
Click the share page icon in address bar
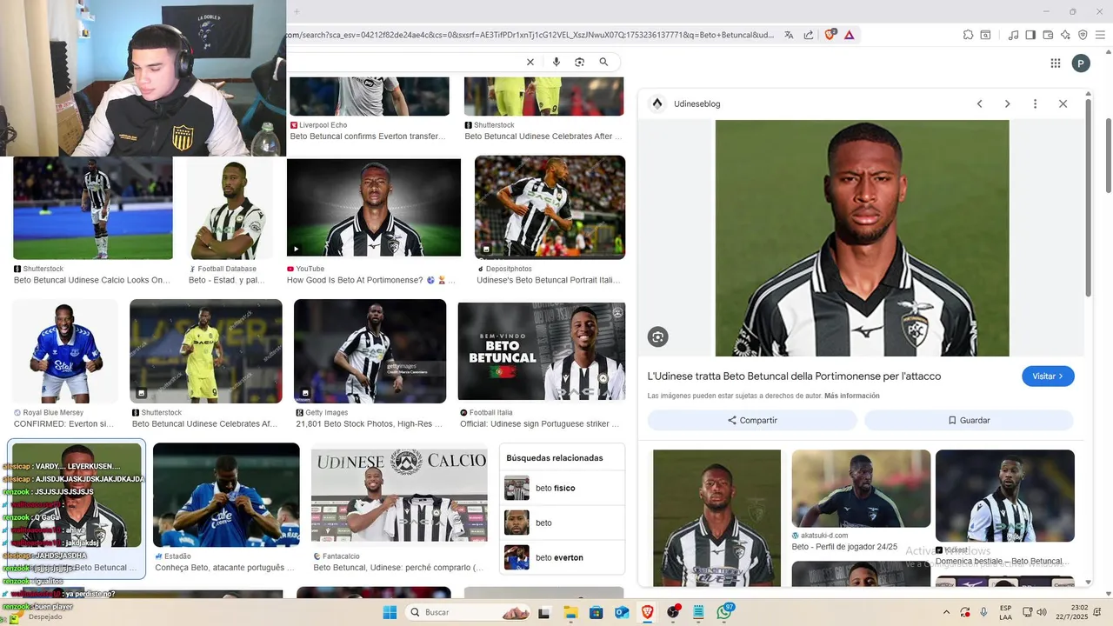[x=809, y=35]
